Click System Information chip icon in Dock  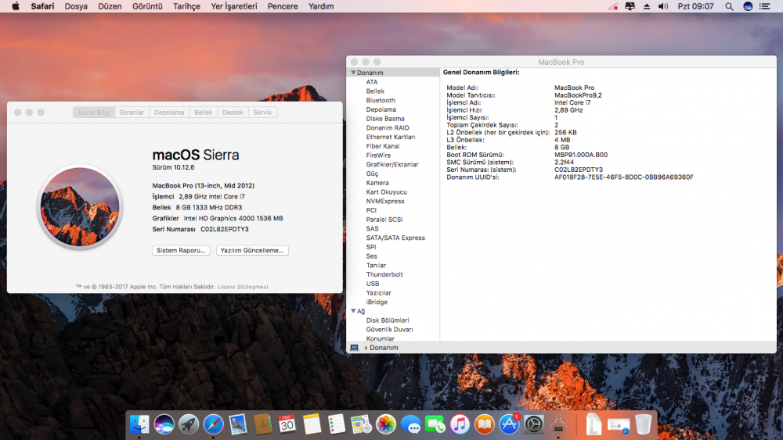(558, 424)
